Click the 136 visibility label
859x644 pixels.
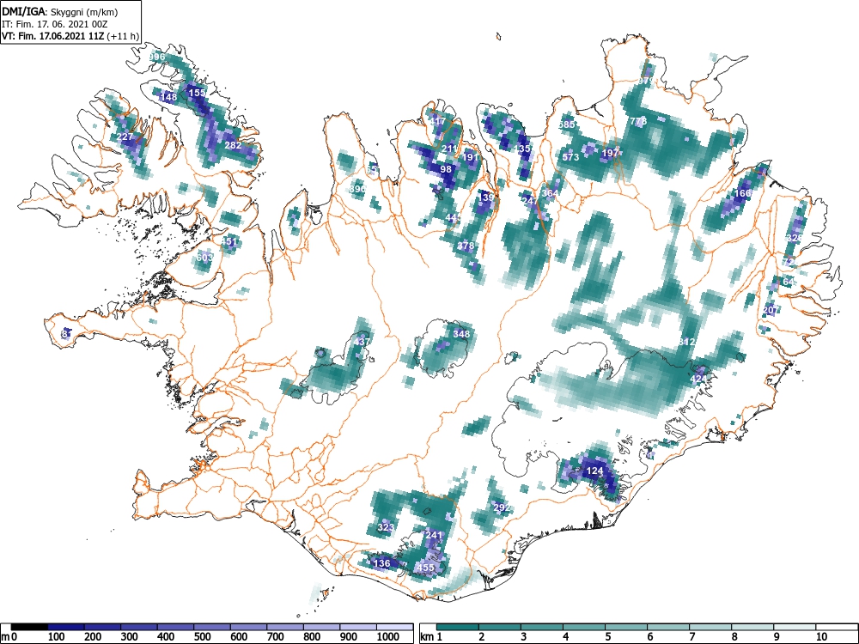381,563
